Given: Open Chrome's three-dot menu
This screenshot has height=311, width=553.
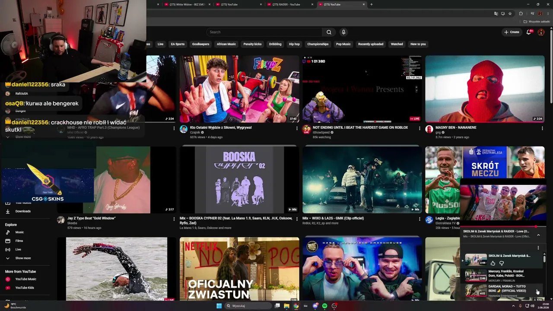Looking at the screenshot, I should pos(547,13).
